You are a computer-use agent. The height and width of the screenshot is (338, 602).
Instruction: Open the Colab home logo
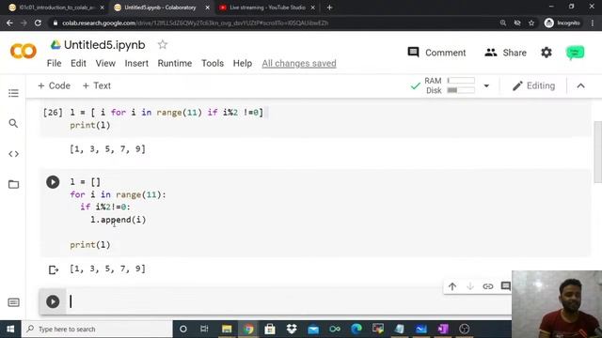click(x=24, y=51)
